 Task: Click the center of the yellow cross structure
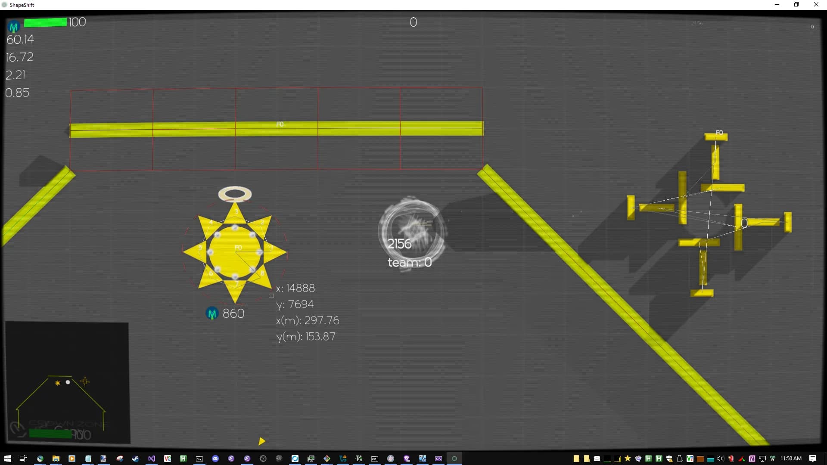[x=709, y=214]
